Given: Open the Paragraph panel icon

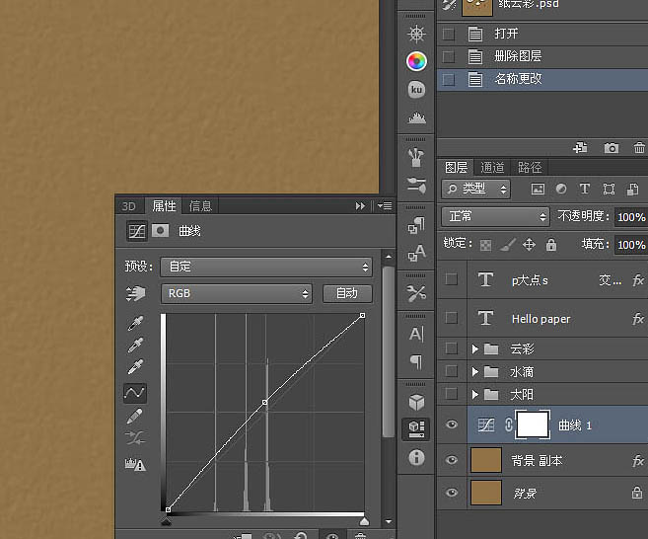Looking at the screenshot, I should pos(416,362).
